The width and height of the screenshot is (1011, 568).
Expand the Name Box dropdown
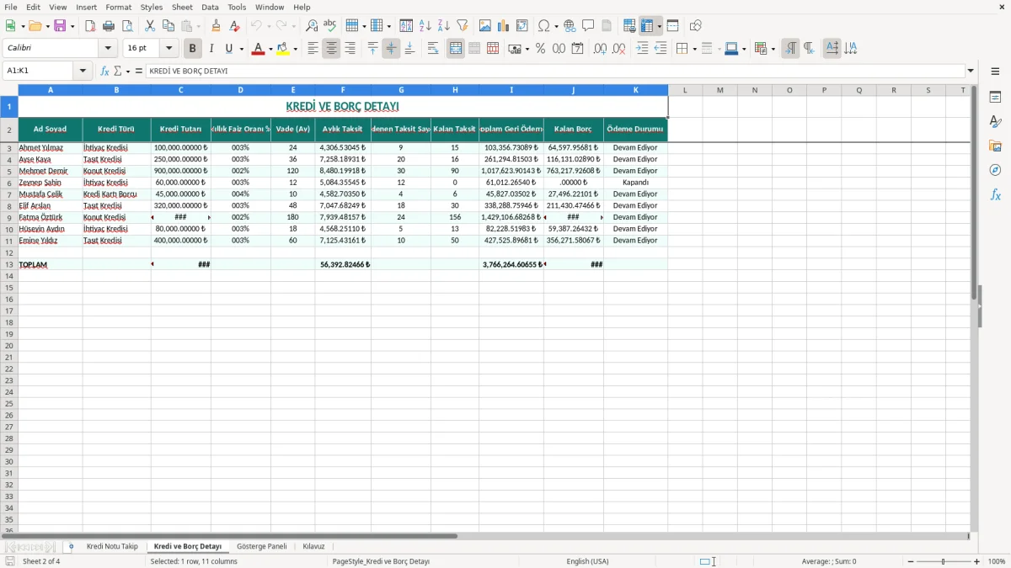83,72
